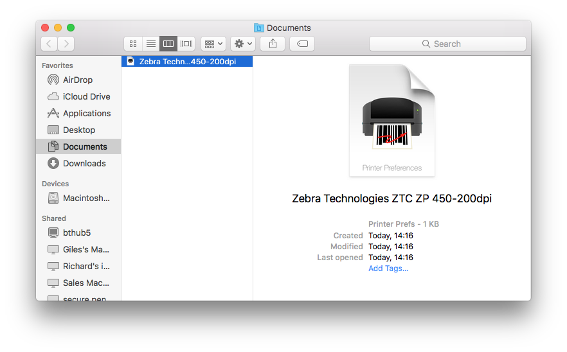Viewport: 567px width, 352px height.
Task: Open shared computer bthub5
Action: pyautogui.click(x=78, y=233)
